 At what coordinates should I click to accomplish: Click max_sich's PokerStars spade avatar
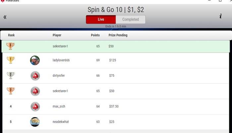click(35, 107)
